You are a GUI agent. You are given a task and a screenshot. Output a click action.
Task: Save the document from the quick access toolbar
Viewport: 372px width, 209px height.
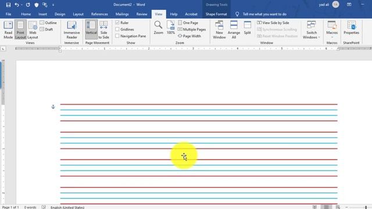(x=8, y=5)
